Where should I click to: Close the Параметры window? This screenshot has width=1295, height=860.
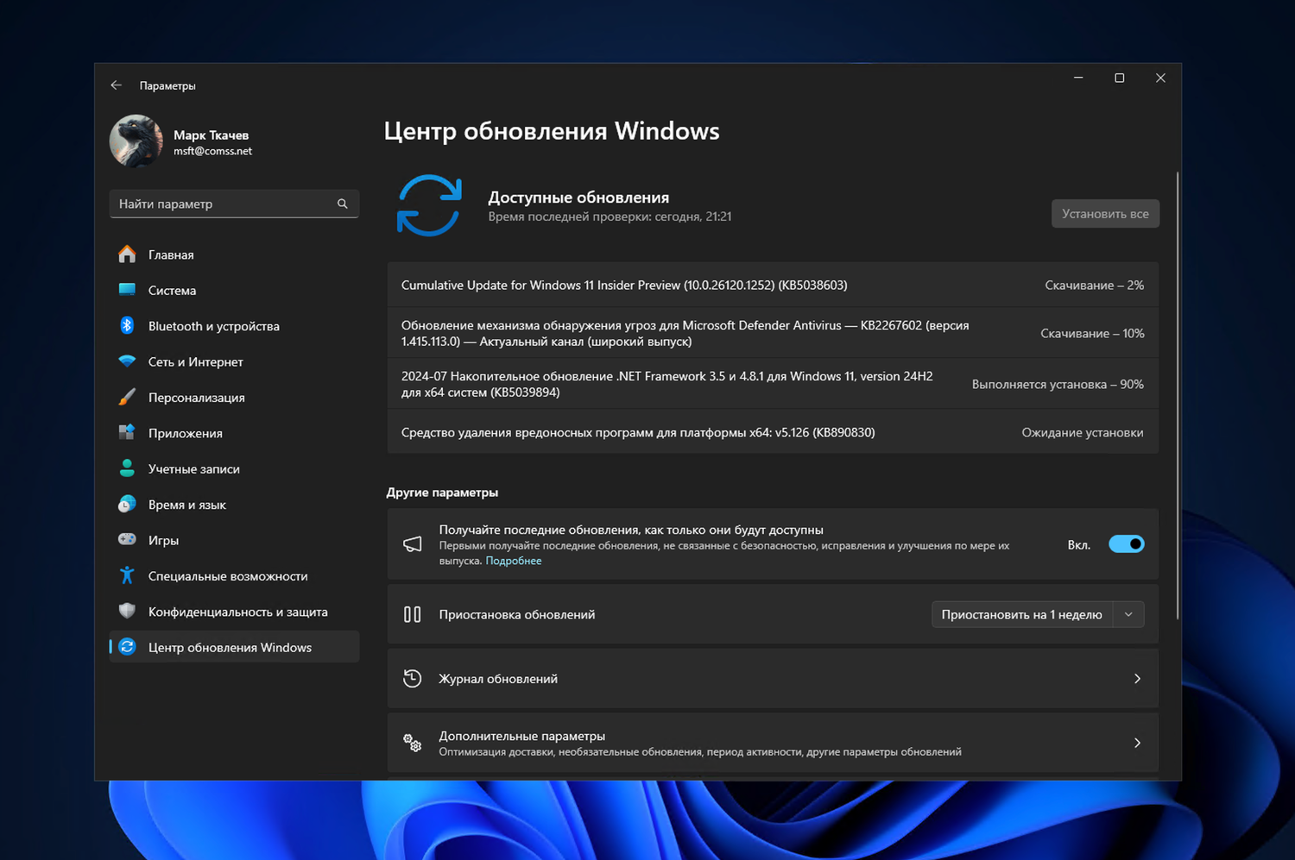click(1160, 78)
